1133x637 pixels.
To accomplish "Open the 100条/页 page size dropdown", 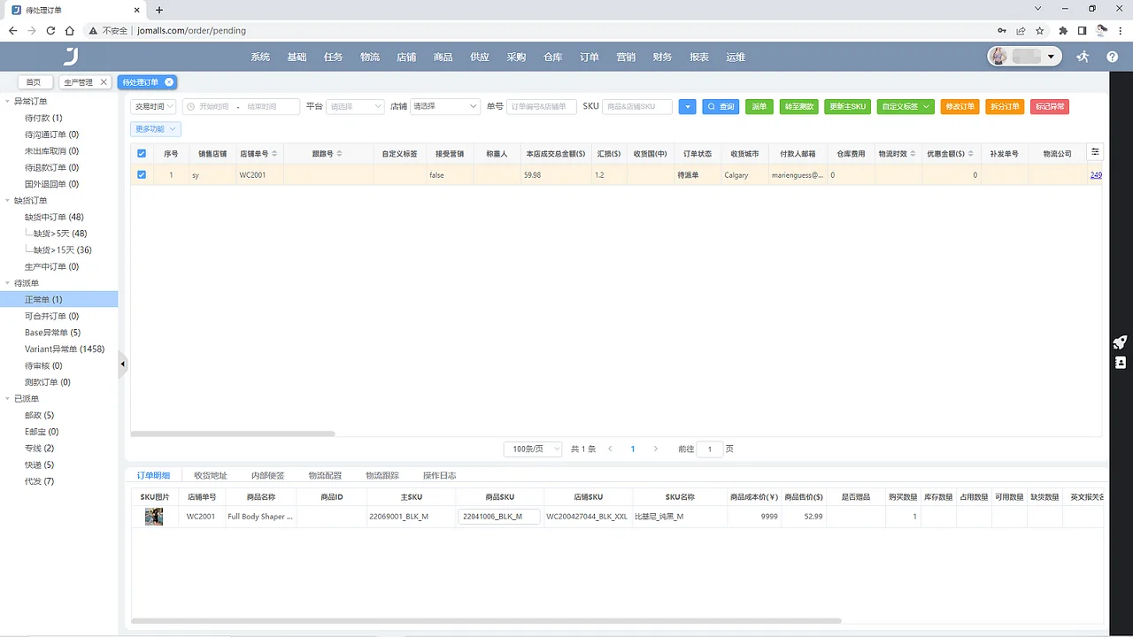I will [x=532, y=449].
